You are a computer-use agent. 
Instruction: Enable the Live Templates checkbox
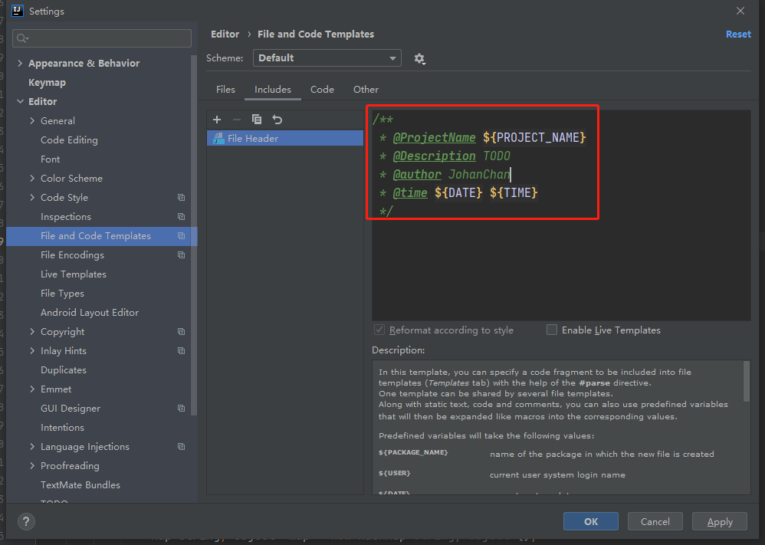pyautogui.click(x=552, y=330)
